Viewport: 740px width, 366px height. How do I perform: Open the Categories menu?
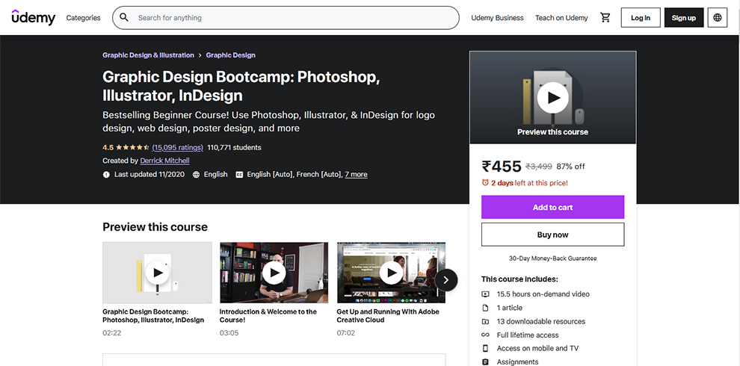coord(83,17)
